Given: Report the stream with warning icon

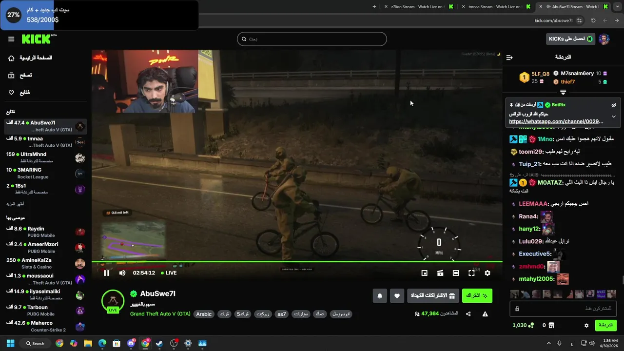Looking at the screenshot, I should (x=485, y=314).
